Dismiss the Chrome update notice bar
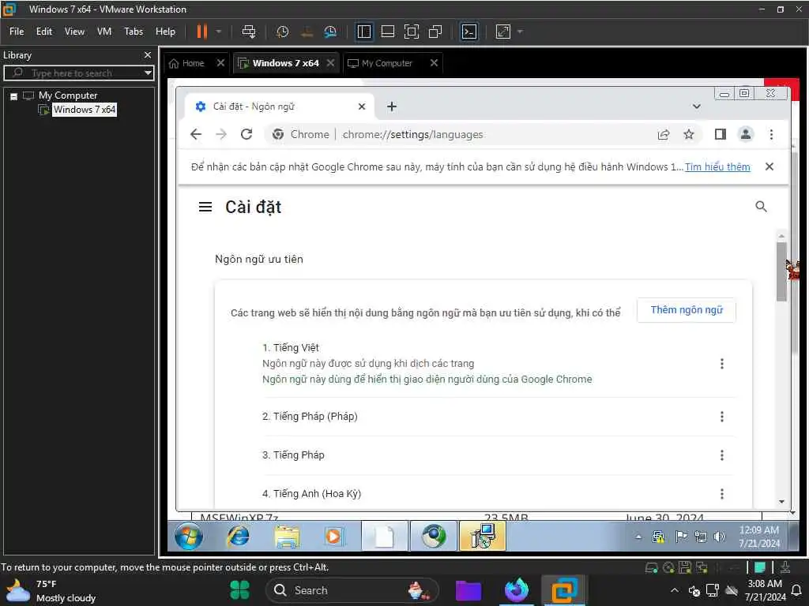The height and width of the screenshot is (606, 809). coord(769,166)
